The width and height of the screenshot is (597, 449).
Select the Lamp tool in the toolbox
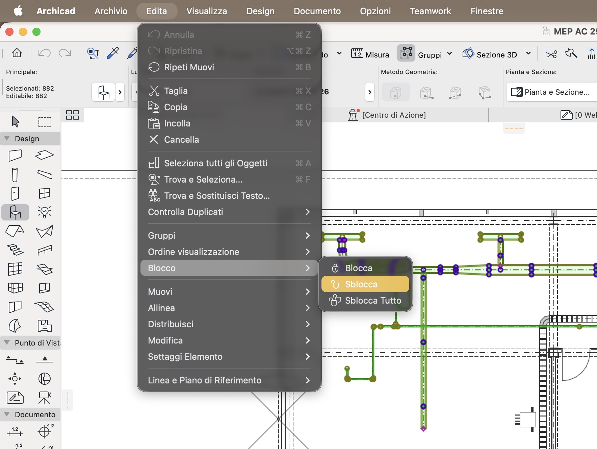45,212
